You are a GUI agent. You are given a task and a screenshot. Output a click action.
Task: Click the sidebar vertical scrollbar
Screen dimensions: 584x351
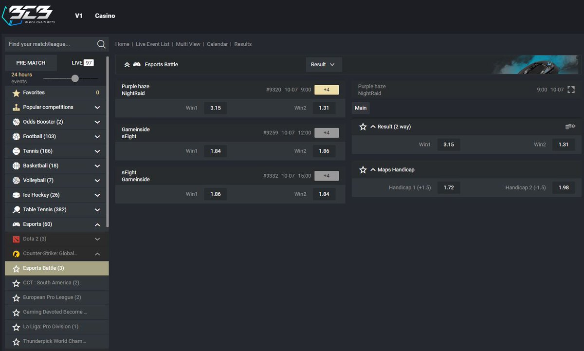pyautogui.click(x=108, y=141)
